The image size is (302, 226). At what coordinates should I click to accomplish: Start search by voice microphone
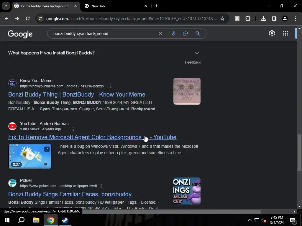coord(173,34)
